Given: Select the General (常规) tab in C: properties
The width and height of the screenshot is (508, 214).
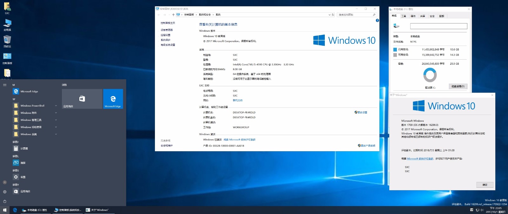Looking at the screenshot, I should tap(394, 16).
